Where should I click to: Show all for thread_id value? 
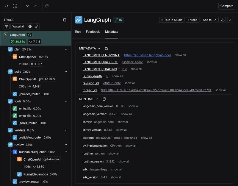[x=222, y=90]
